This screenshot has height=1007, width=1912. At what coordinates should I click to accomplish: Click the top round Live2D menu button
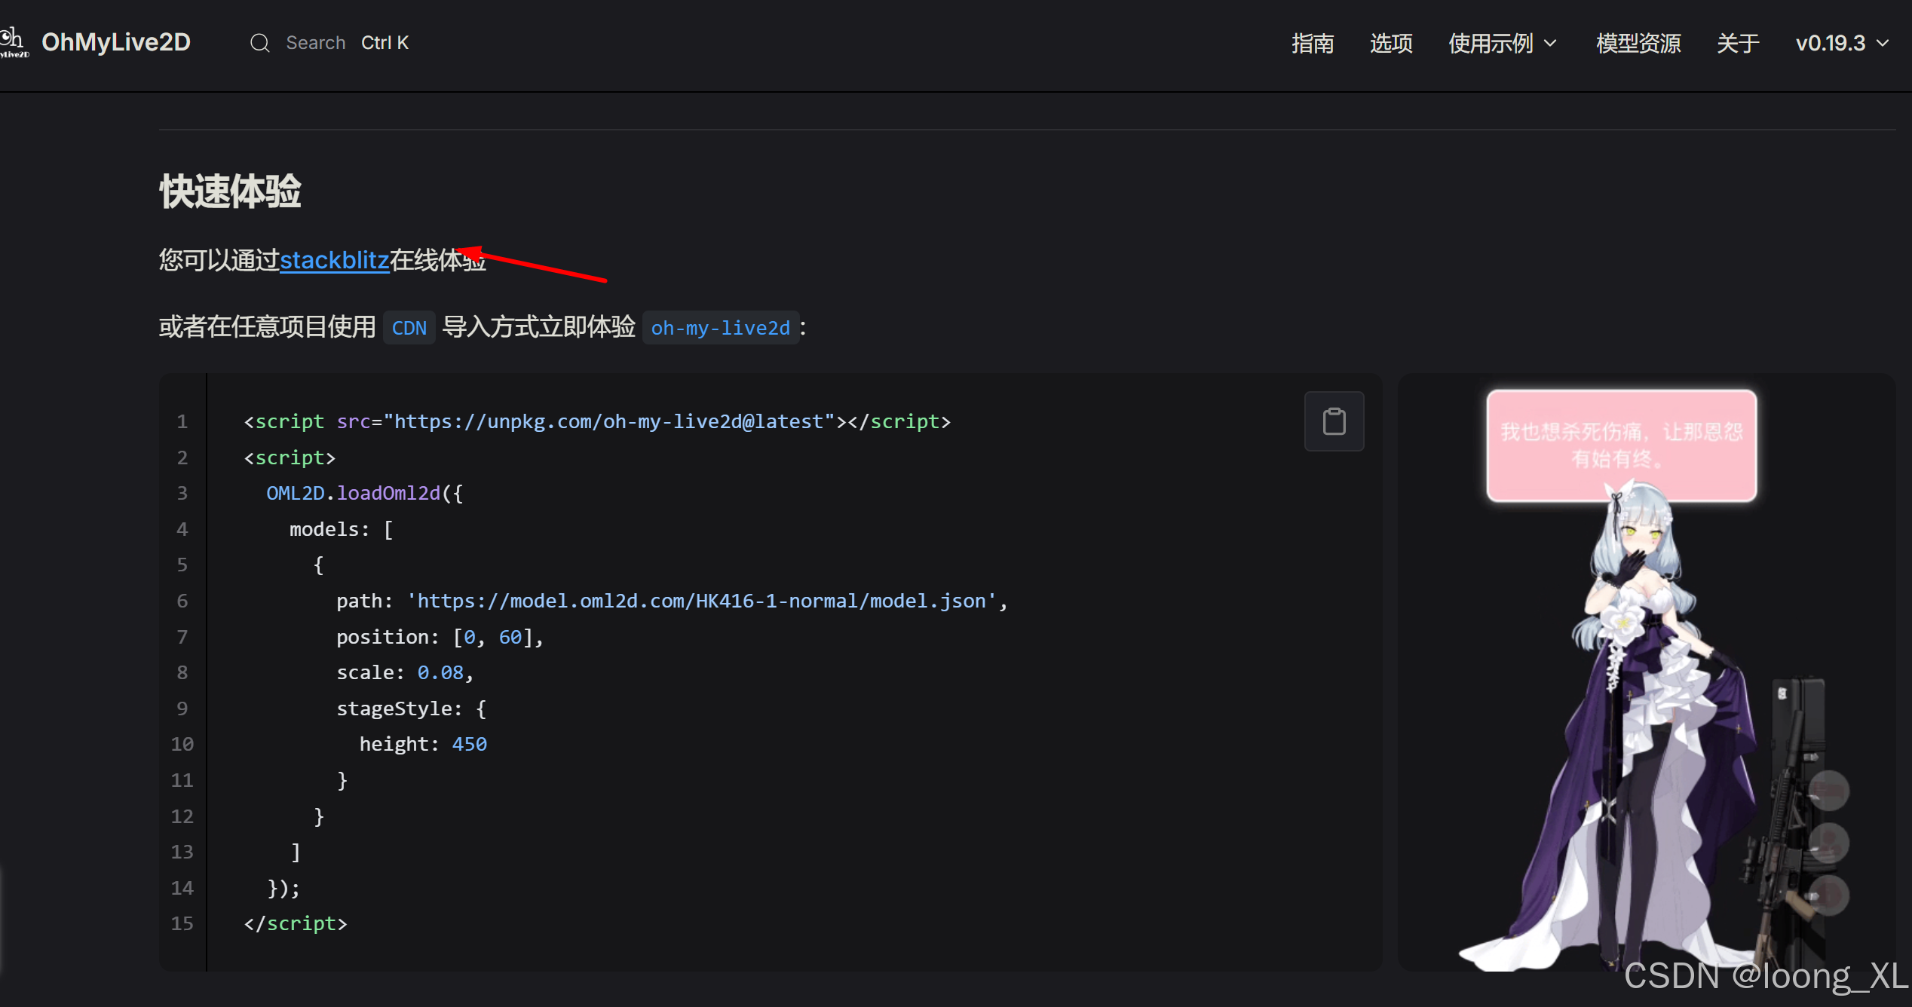coord(1829,791)
